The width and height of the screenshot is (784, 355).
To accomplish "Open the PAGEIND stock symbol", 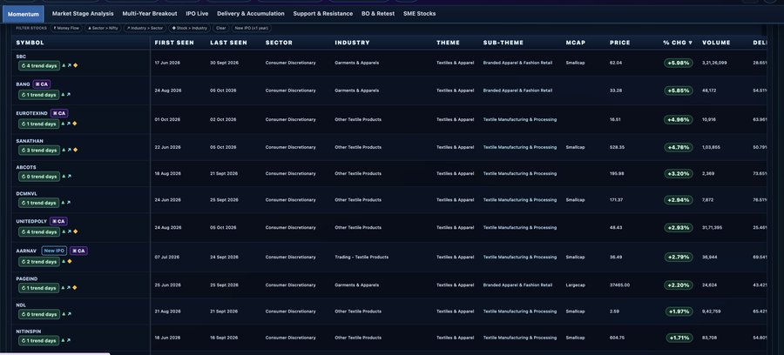I will 26,278.
